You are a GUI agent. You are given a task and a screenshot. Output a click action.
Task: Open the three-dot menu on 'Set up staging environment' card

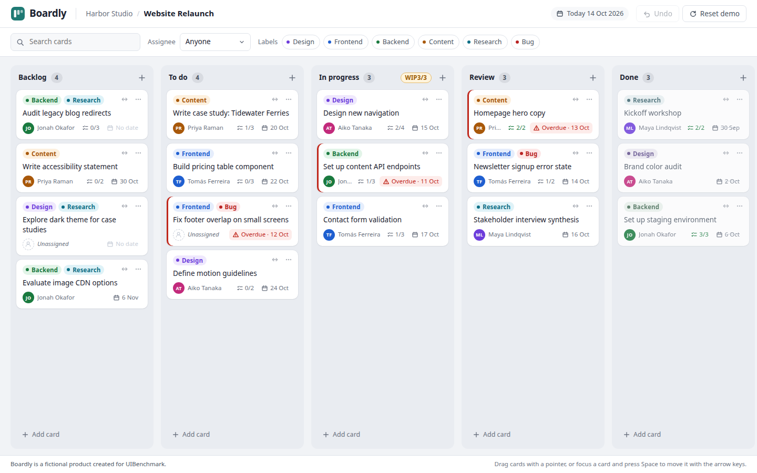tap(740, 206)
